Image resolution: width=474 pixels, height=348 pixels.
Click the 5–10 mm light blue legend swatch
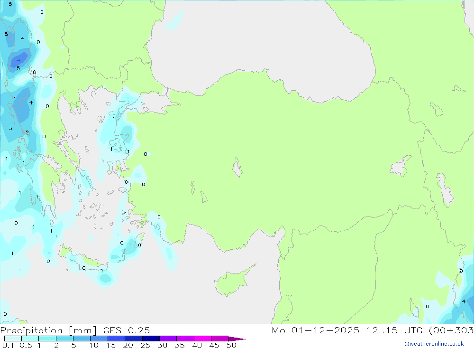[x=82, y=339]
